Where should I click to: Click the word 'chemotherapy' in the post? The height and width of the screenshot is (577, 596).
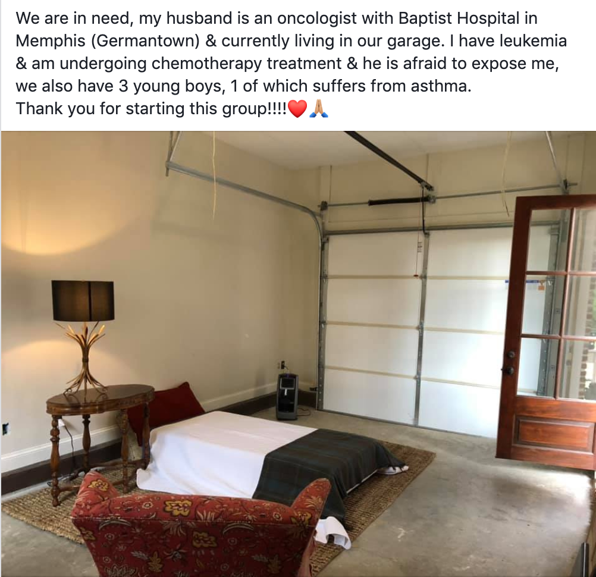click(206, 63)
